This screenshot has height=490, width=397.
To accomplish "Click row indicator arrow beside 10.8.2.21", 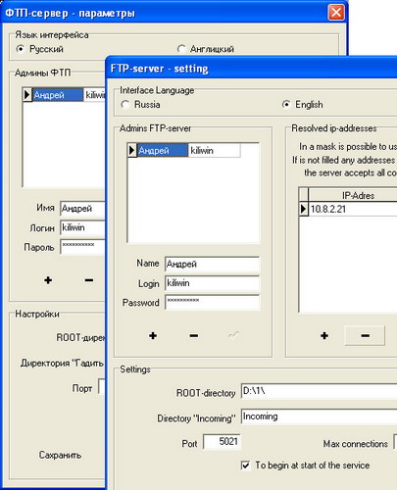I will (x=304, y=209).
